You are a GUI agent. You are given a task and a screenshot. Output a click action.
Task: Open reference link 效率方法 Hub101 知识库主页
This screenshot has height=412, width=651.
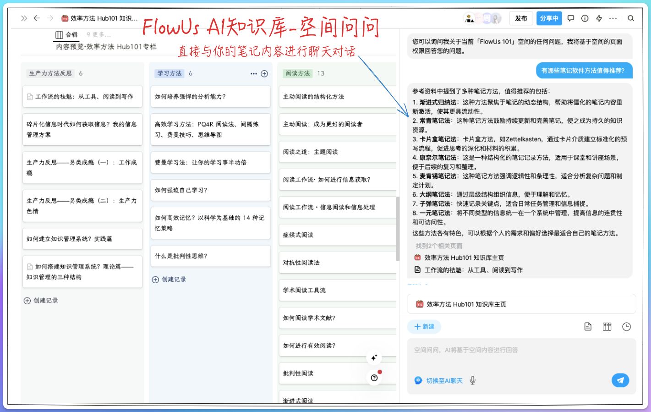459,258
